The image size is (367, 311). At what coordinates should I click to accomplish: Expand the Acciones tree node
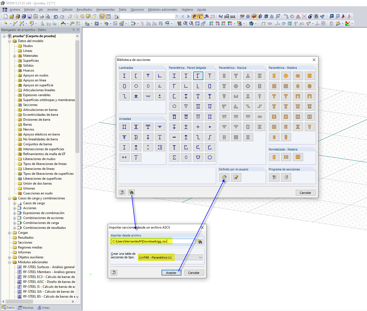[15, 208]
